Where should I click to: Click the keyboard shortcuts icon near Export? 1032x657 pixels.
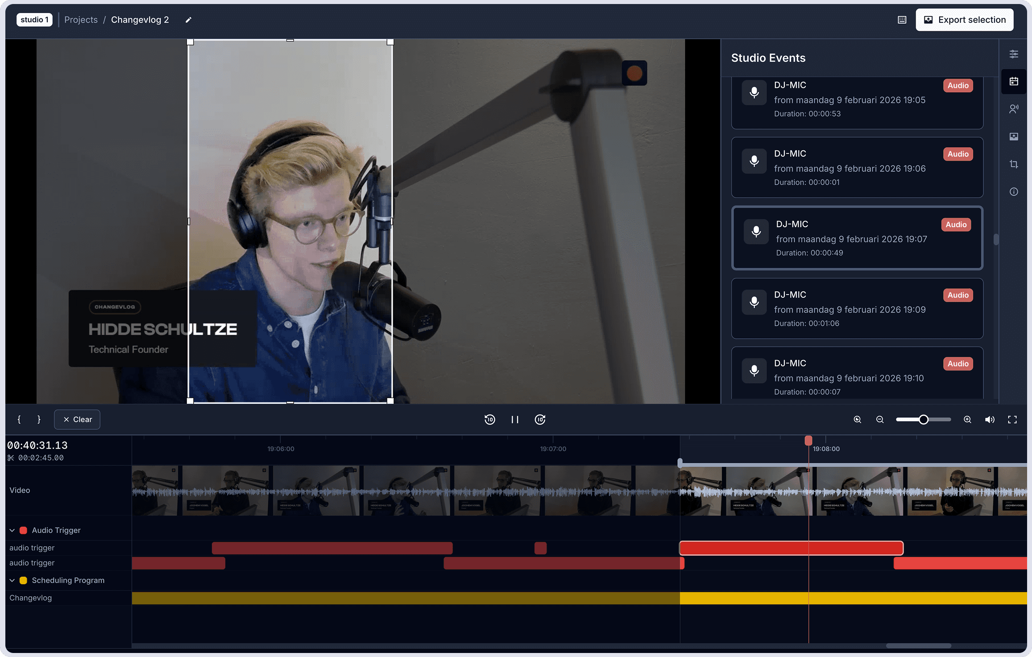click(x=902, y=20)
